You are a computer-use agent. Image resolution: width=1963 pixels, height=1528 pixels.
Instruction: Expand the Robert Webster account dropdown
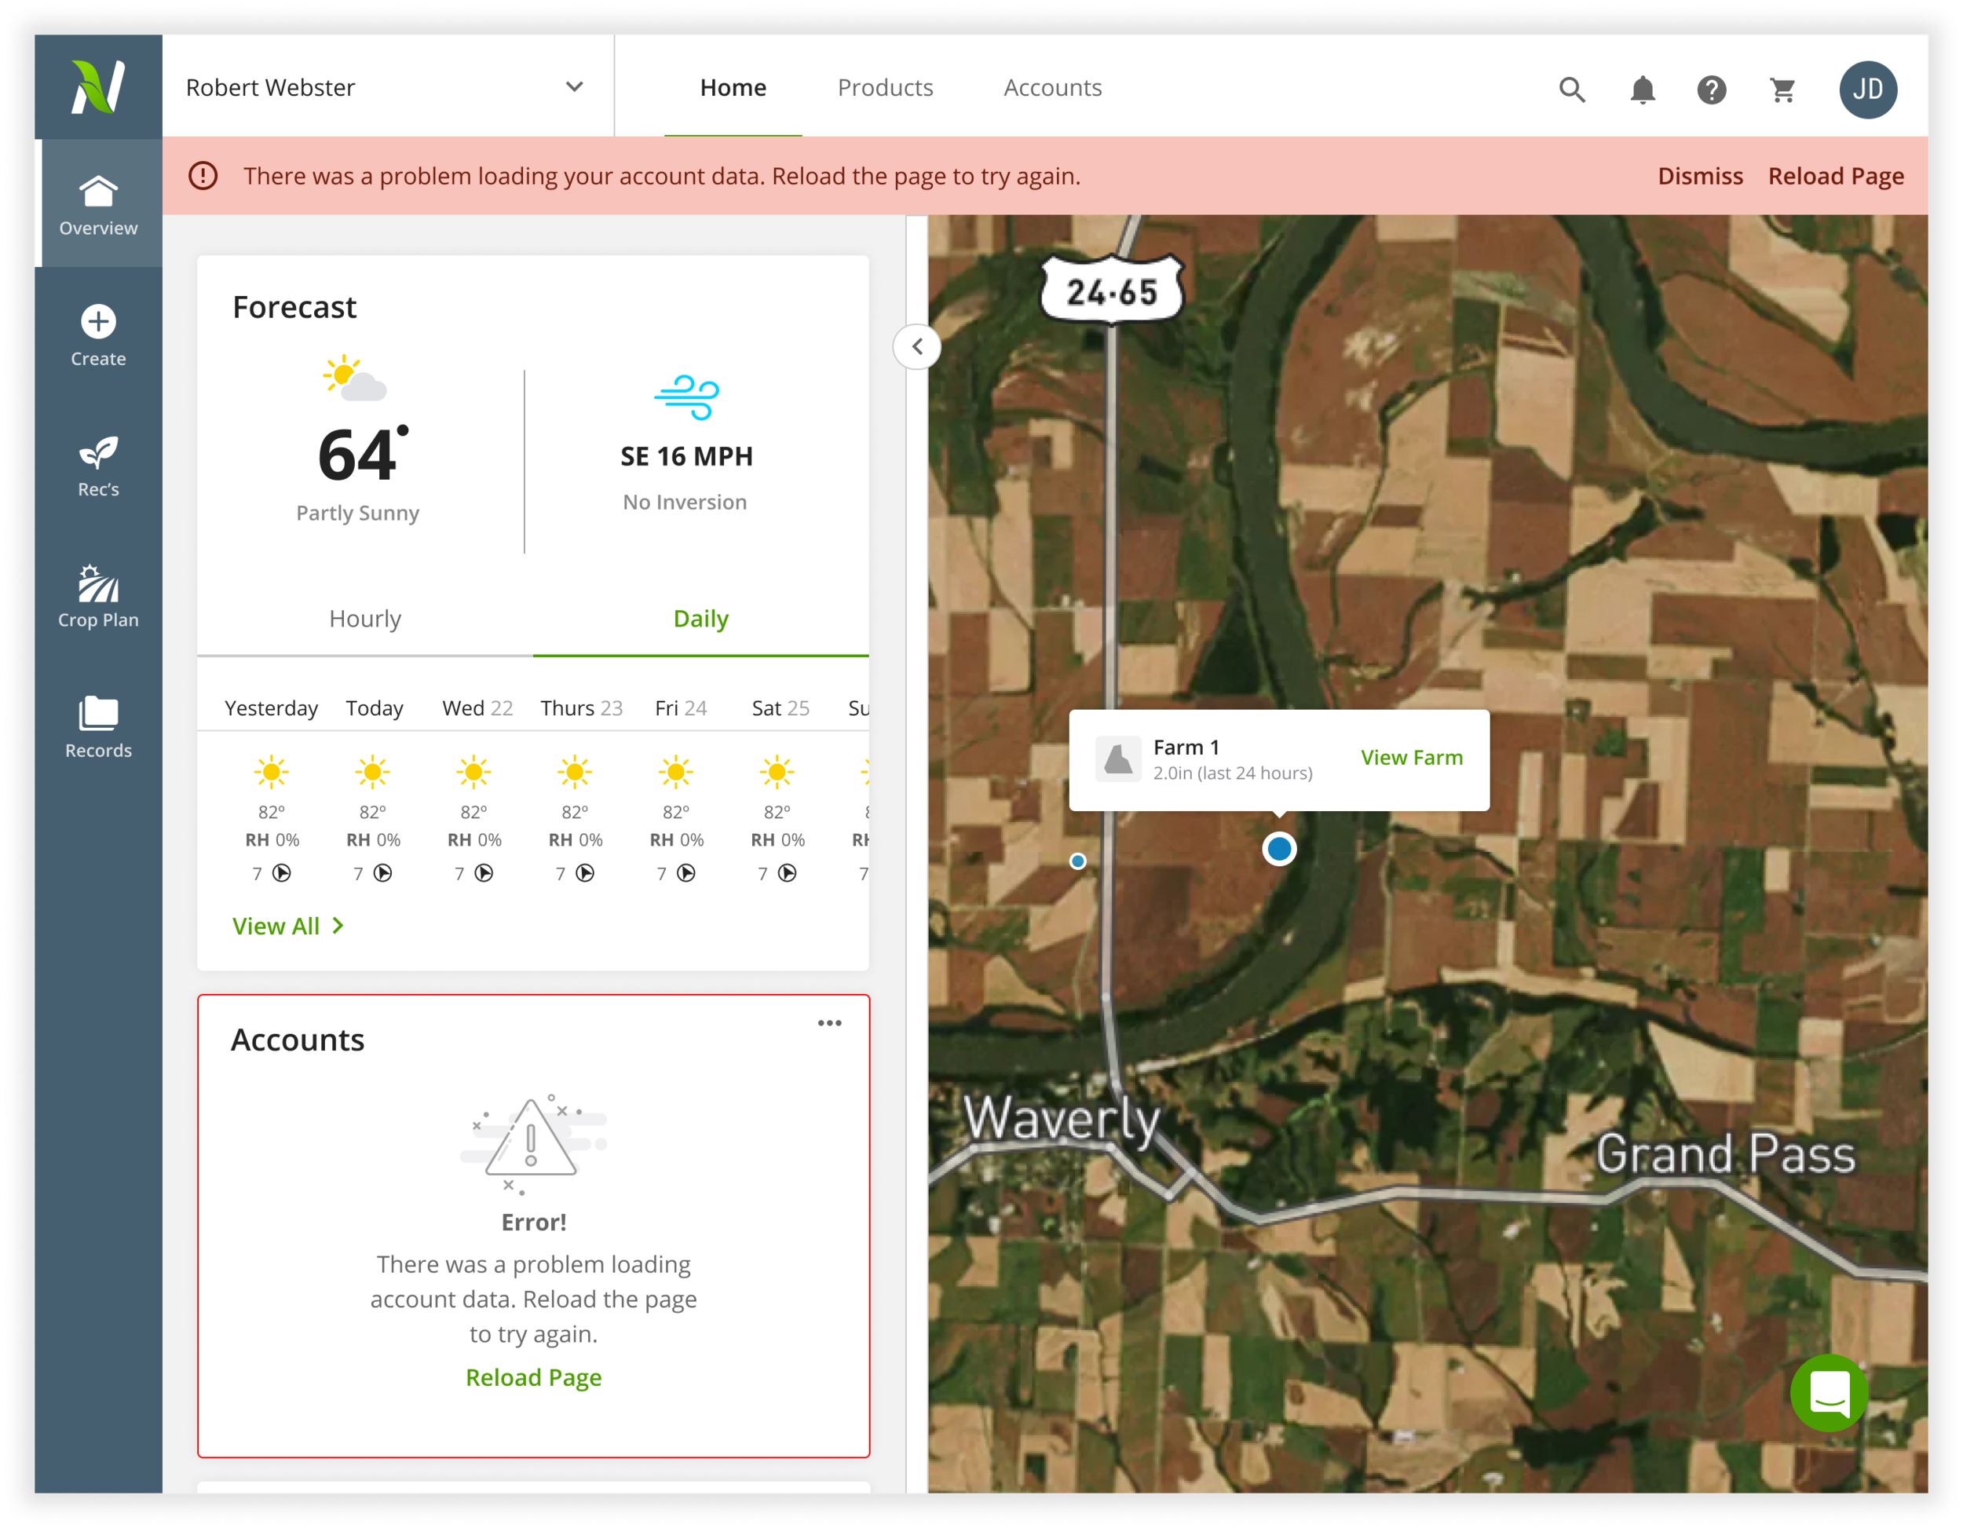tap(573, 87)
